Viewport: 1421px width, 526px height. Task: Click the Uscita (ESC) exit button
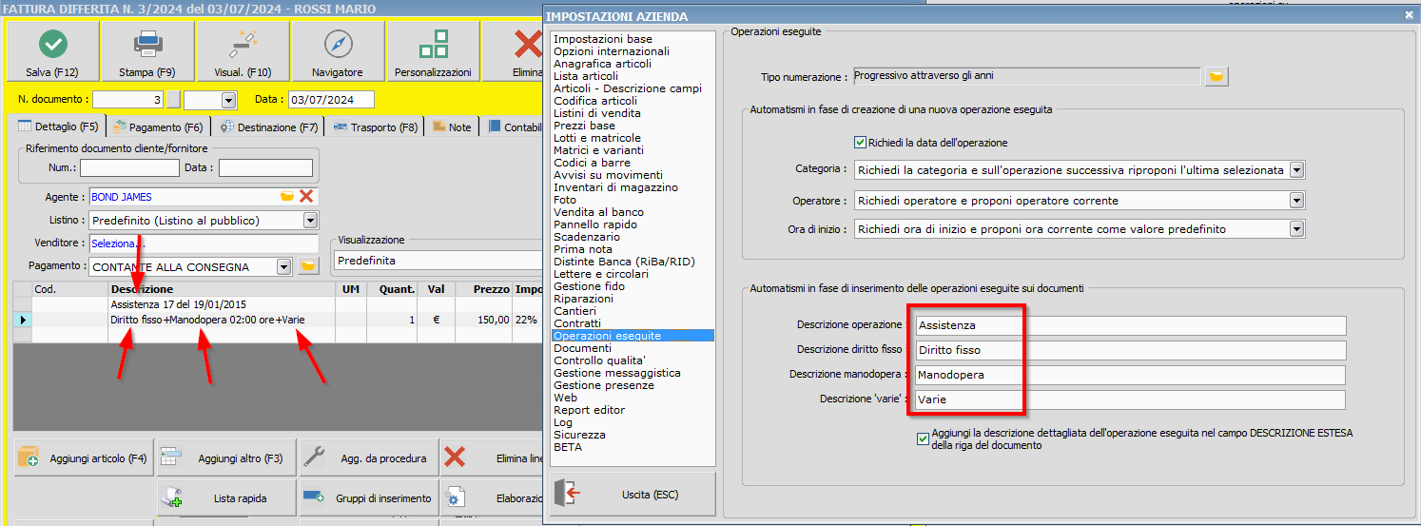point(632,495)
